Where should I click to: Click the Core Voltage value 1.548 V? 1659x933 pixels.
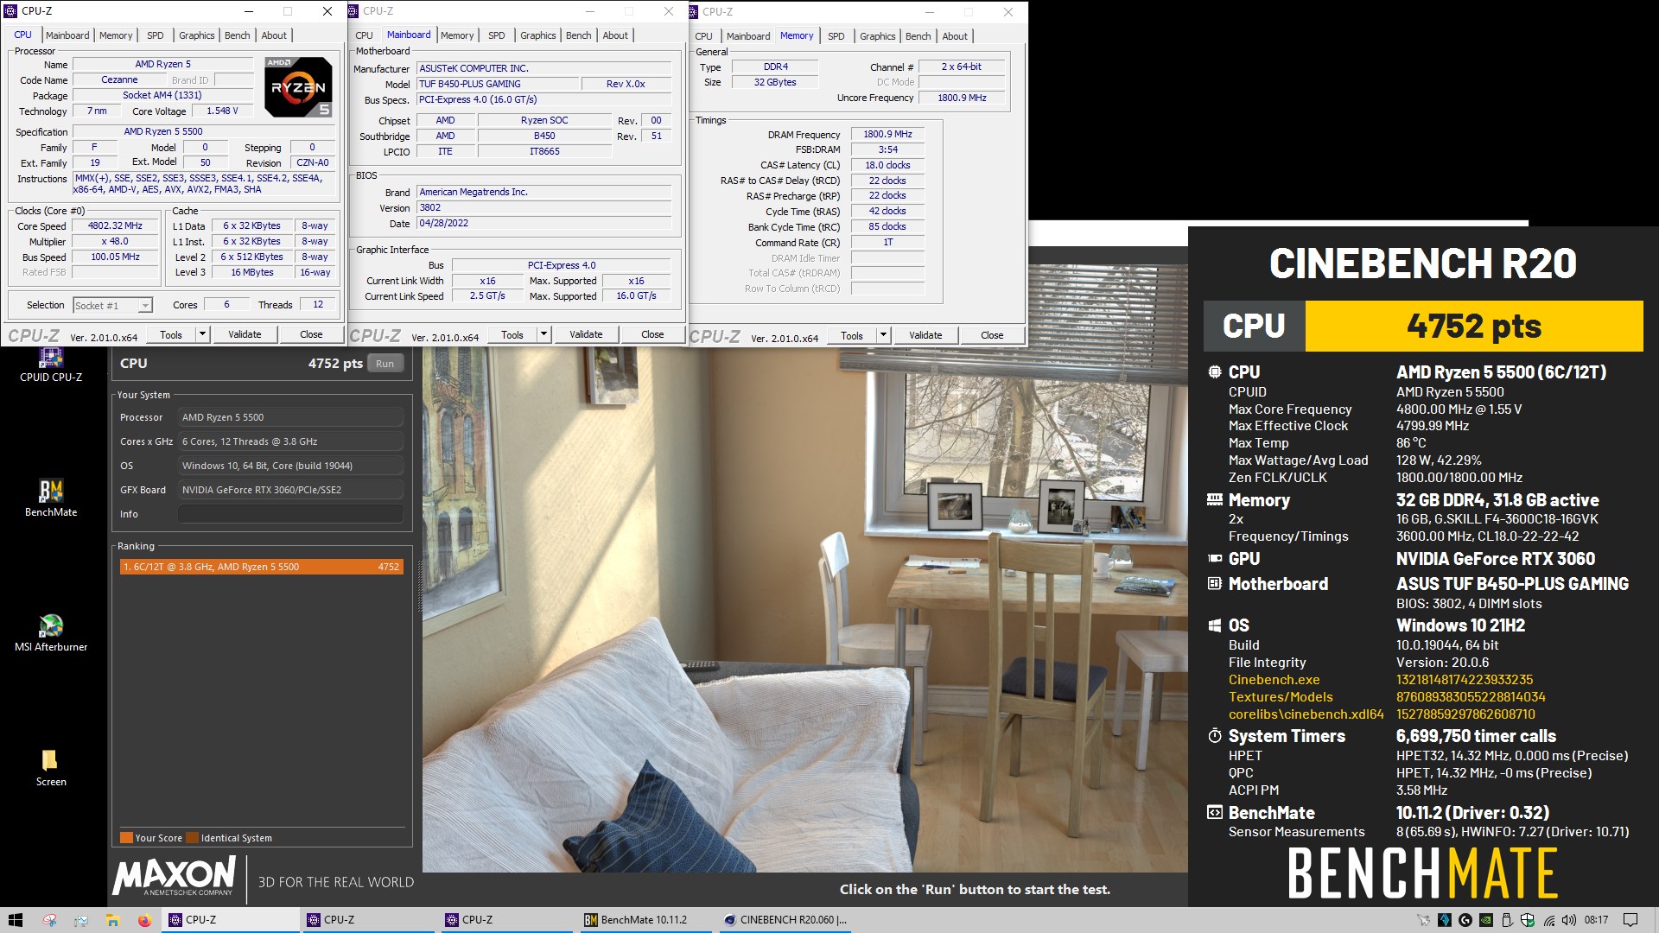pyautogui.click(x=222, y=111)
